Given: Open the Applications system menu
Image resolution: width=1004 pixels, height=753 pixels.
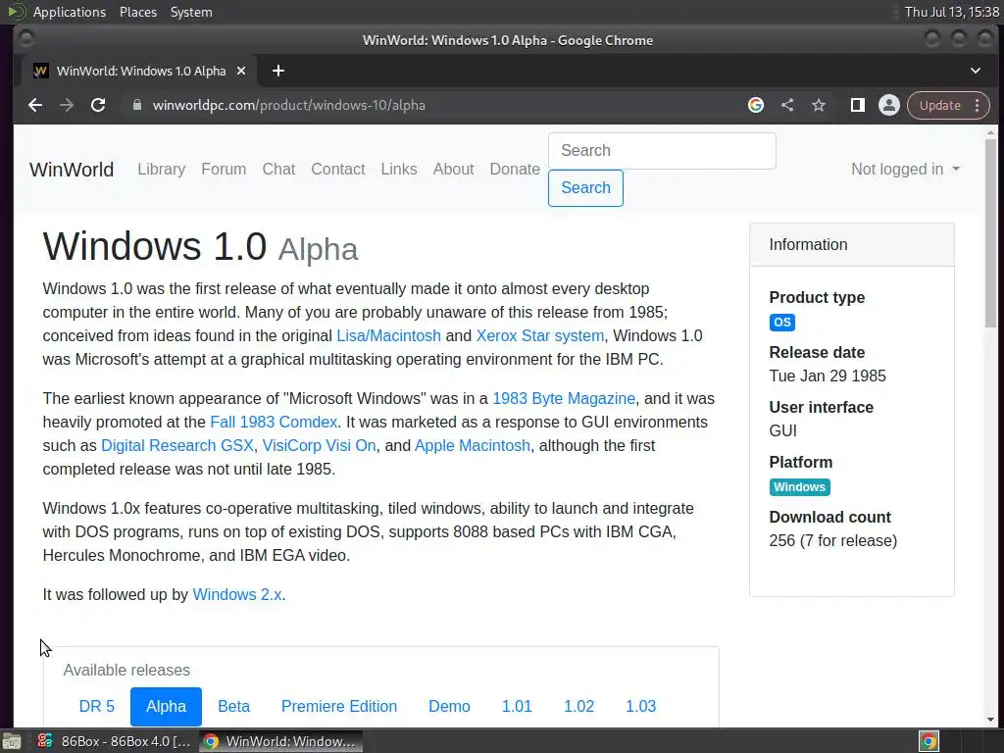Looking at the screenshot, I should (x=70, y=12).
